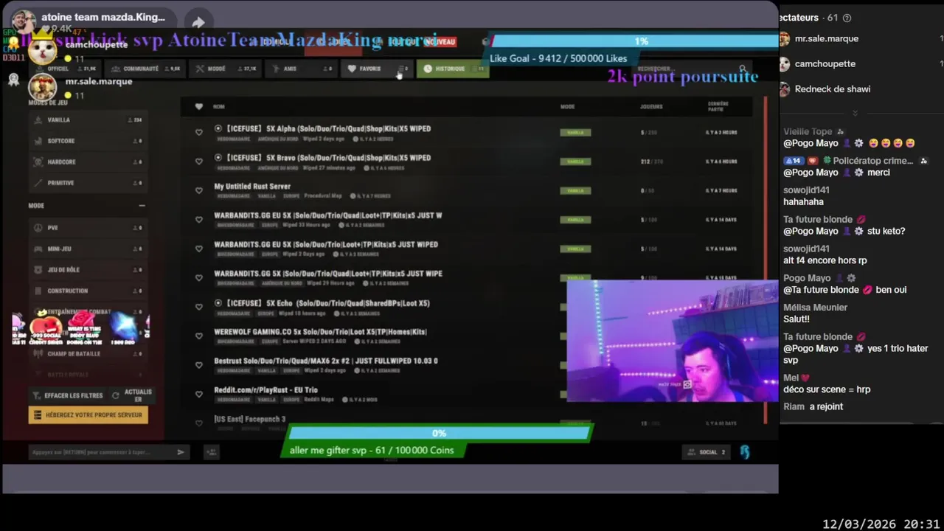Click Effacer les filtres button
The image size is (944, 531).
68,396
